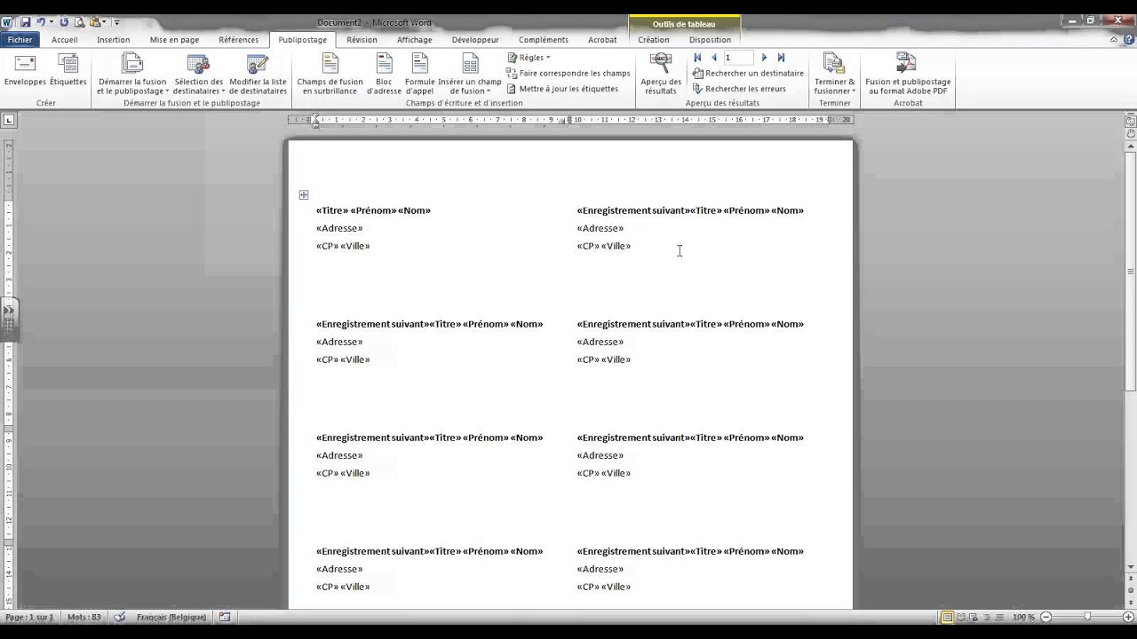
Task: Open Sélection des destinataires dropdown
Action: click(198, 74)
